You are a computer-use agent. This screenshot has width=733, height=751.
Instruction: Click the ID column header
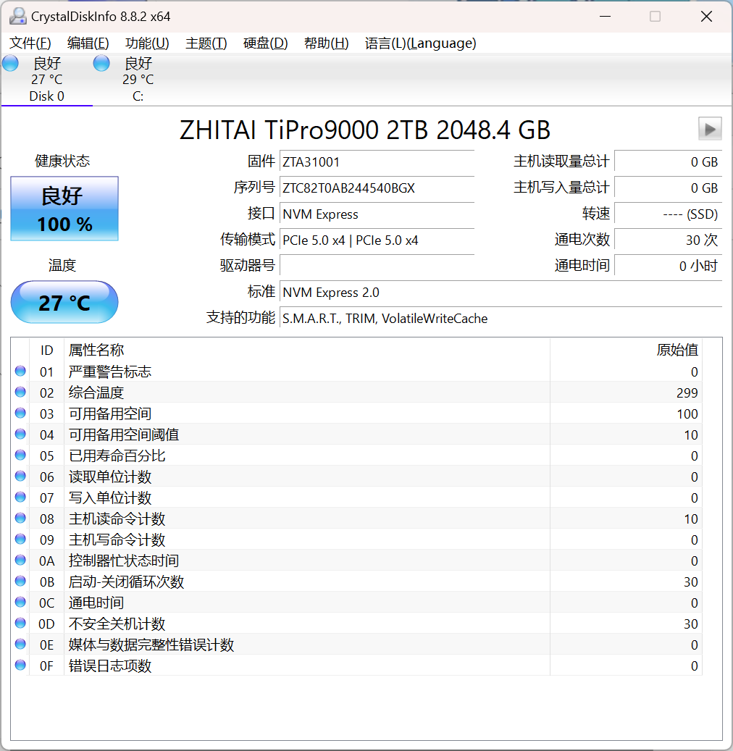(x=46, y=350)
